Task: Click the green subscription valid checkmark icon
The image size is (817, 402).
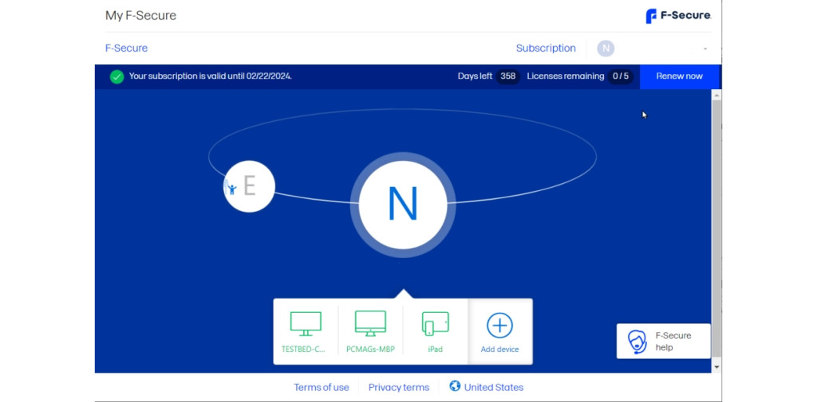Action: [x=117, y=76]
